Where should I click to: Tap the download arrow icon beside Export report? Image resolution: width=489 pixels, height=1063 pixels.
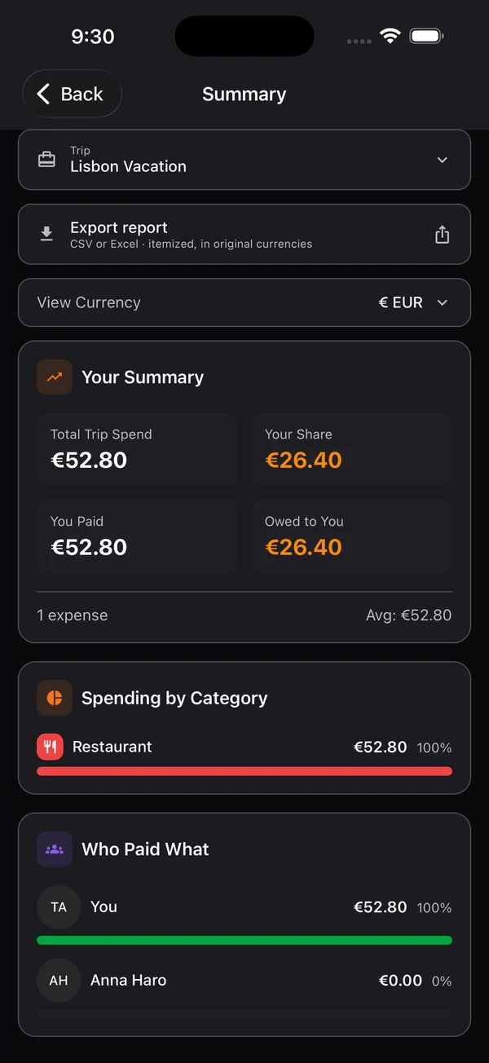(x=47, y=235)
